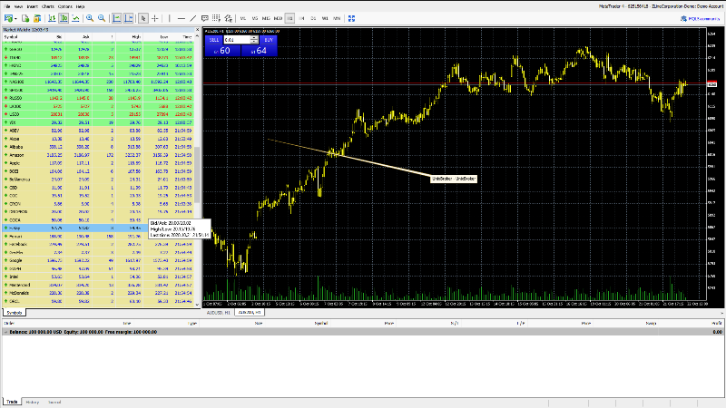Expand the New Chart dropdown arrow

[15, 18]
